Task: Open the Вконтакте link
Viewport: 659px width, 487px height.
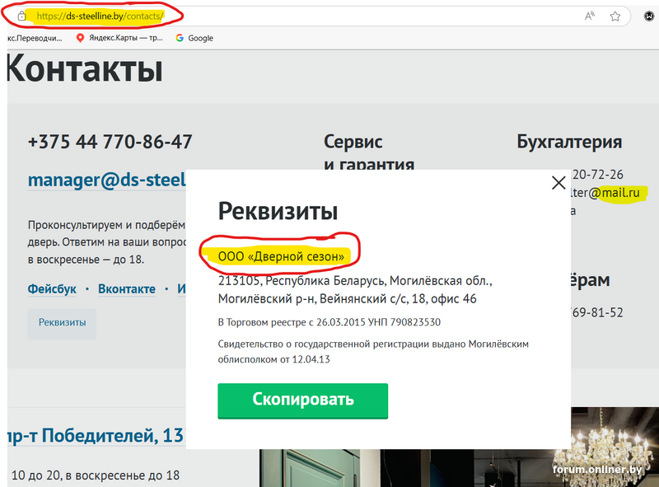Action: pos(127,289)
